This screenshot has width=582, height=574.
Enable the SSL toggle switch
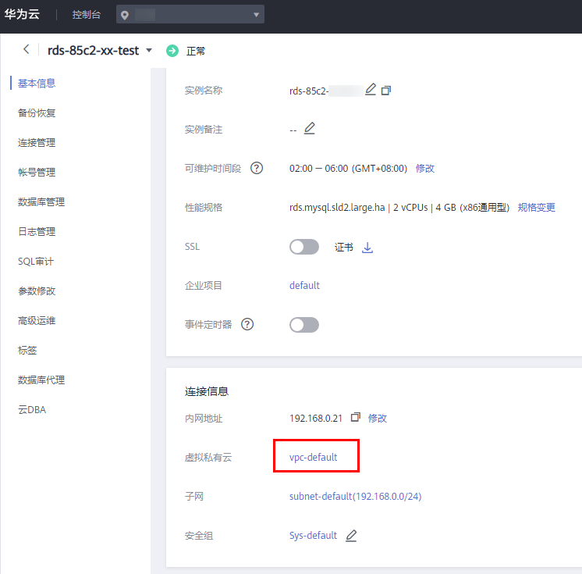[304, 247]
